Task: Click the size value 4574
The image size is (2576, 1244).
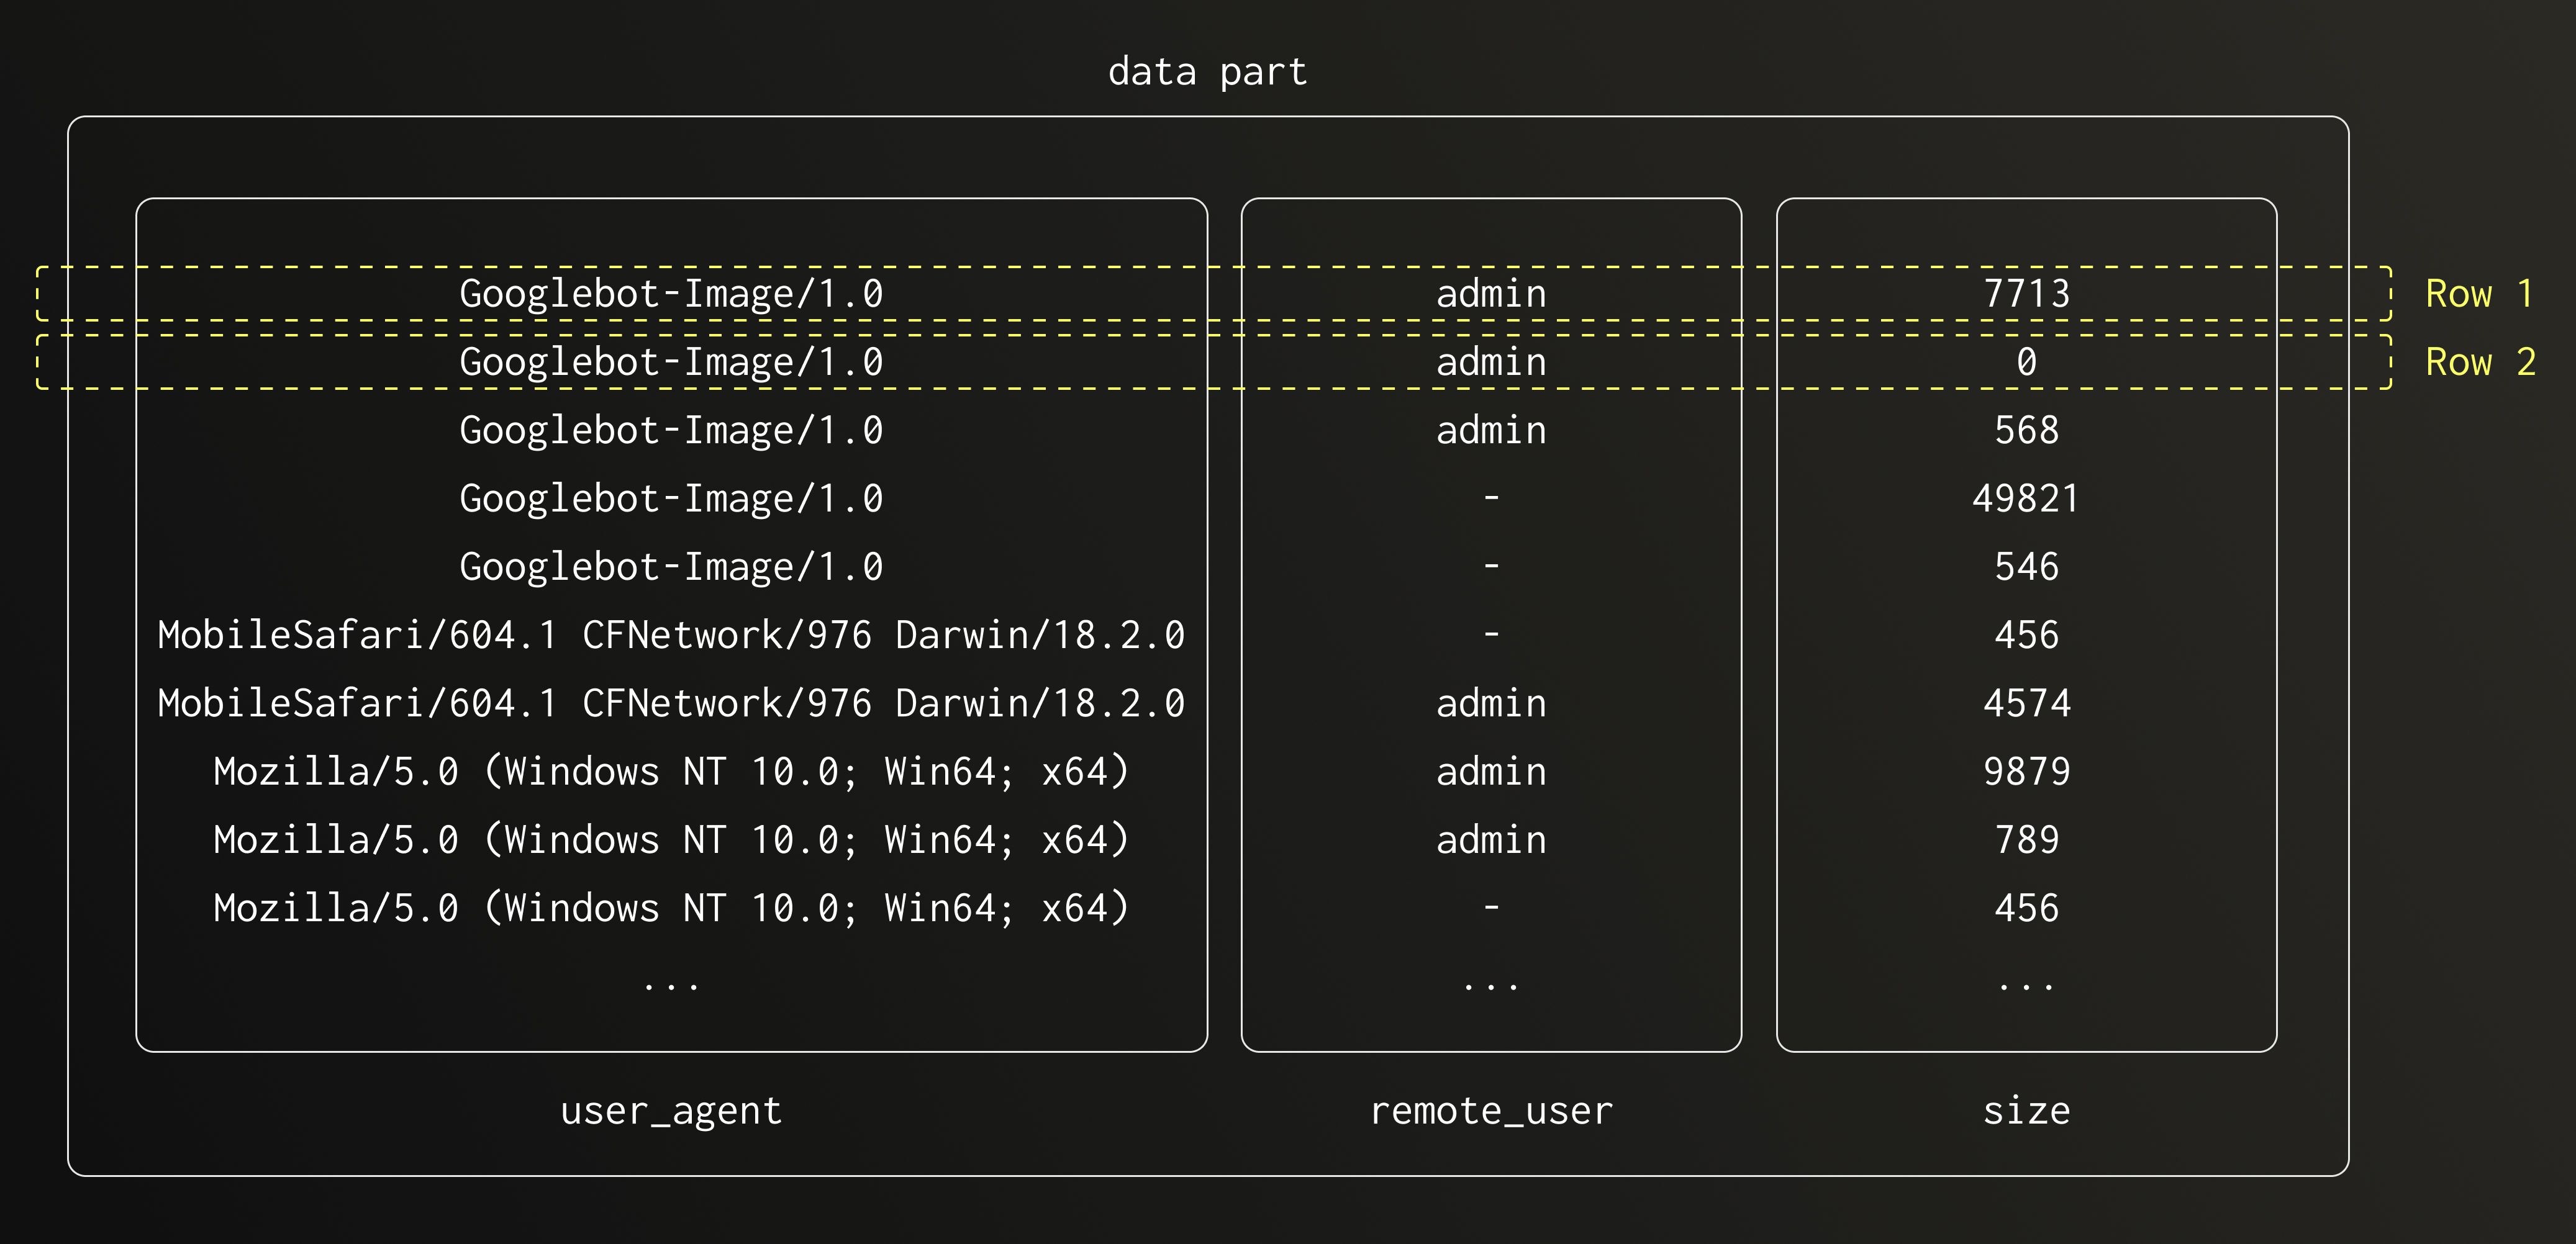Action: coord(2026,703)
